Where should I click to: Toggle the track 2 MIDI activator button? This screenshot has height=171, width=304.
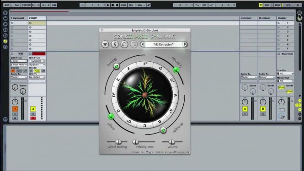[33, 109]
